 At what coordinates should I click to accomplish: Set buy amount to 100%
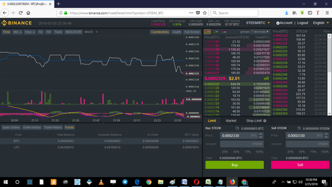tap(259, 152)
